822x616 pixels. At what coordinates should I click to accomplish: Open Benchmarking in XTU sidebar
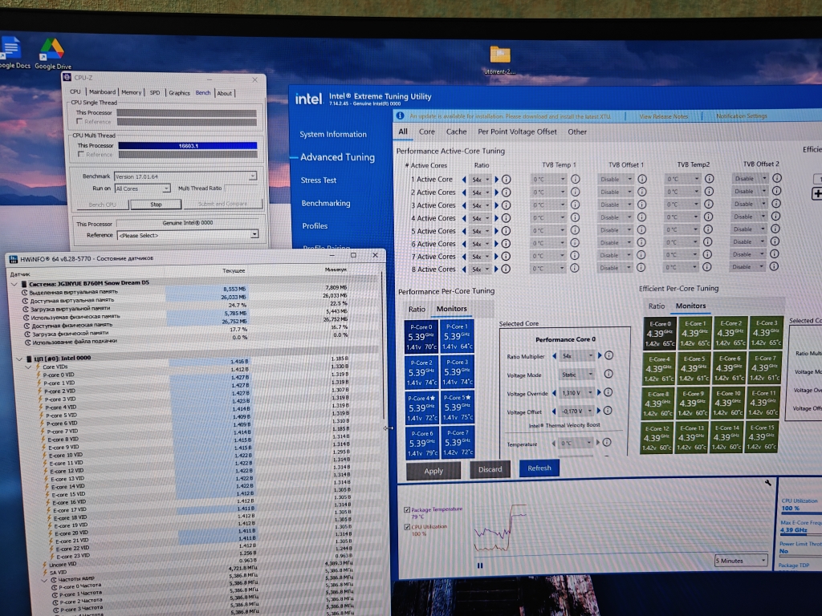tap(326, 203)
